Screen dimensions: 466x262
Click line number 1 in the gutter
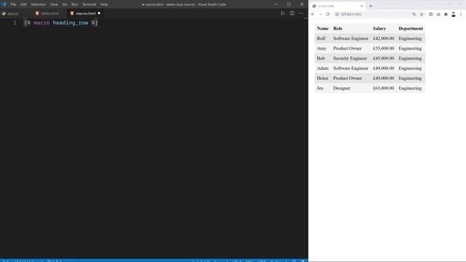[x=15, y=23]
